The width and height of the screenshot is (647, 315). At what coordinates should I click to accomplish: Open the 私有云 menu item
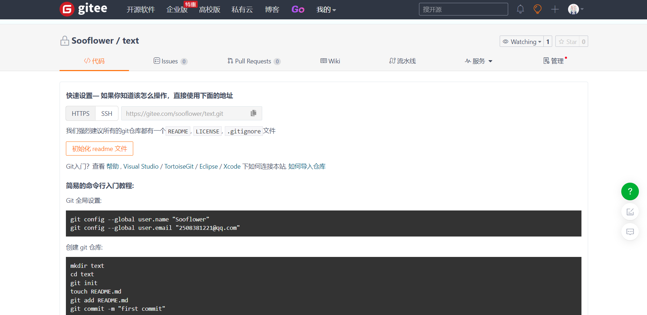[242, 10]
